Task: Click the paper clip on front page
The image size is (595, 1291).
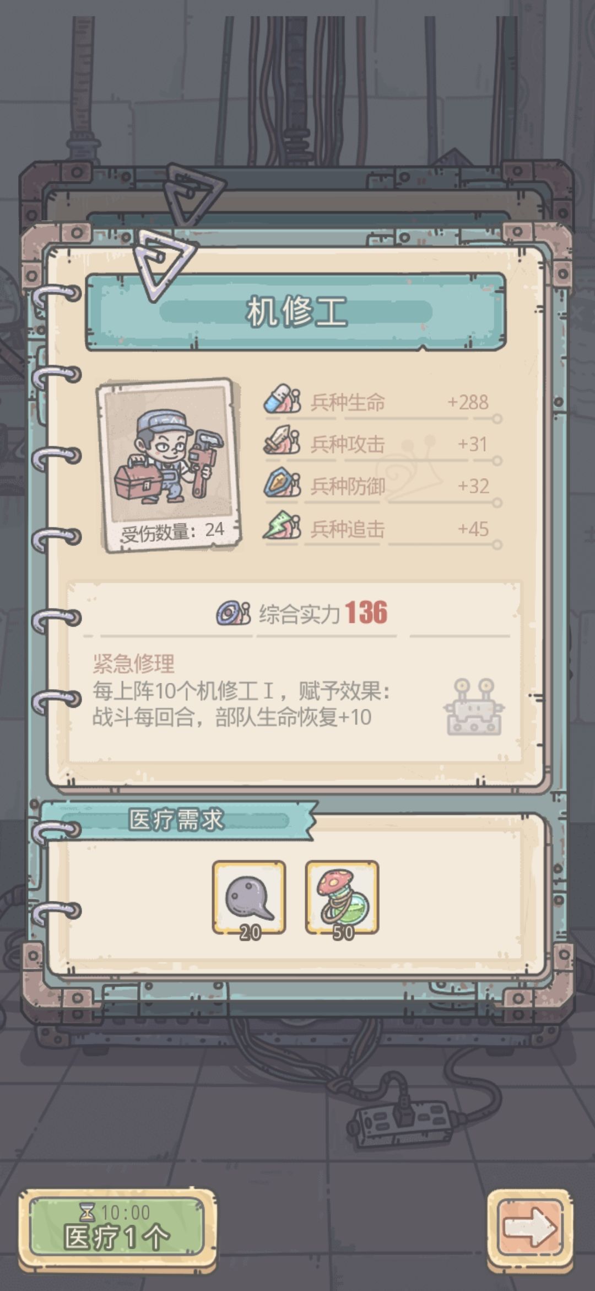Action: (165, 264)
